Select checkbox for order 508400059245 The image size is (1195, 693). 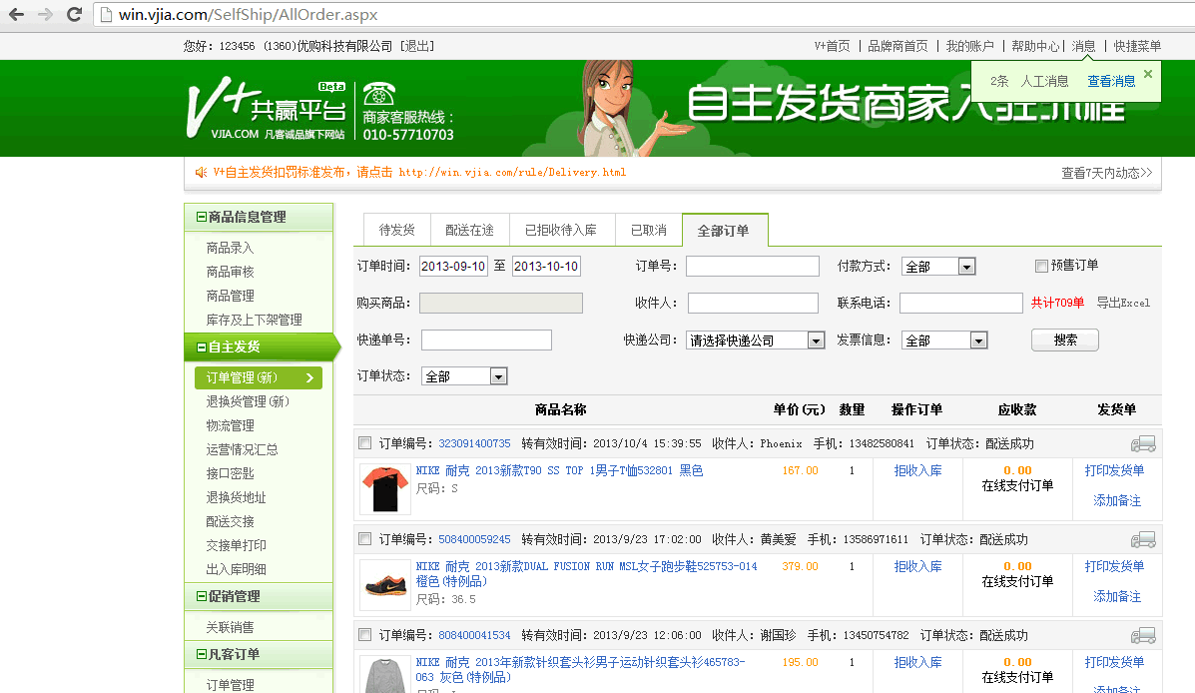point(365,539)
